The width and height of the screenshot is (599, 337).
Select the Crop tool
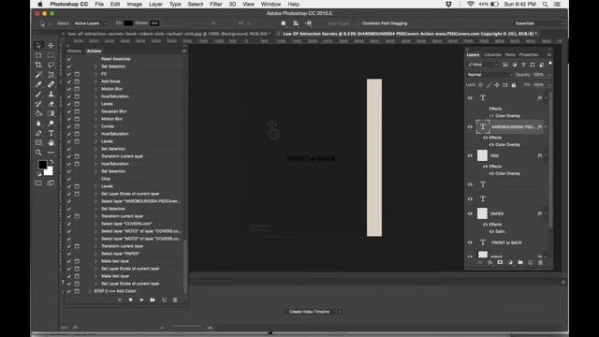pos(38,65)
